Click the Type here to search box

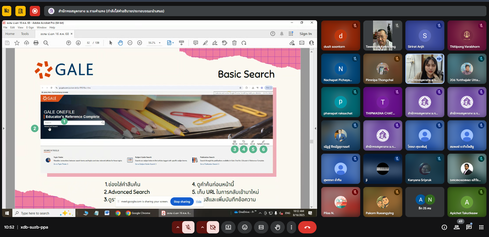click(x=44, y=213)
